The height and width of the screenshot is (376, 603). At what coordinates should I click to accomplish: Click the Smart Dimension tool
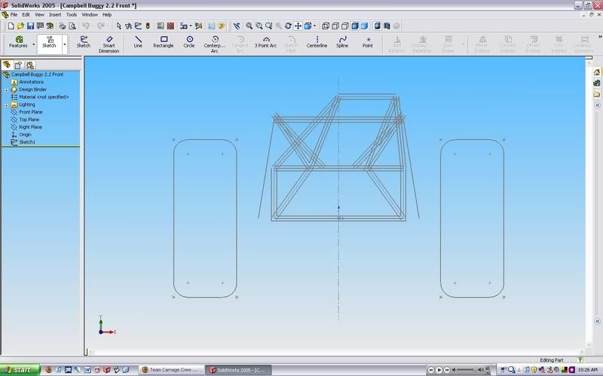[109, 44]
